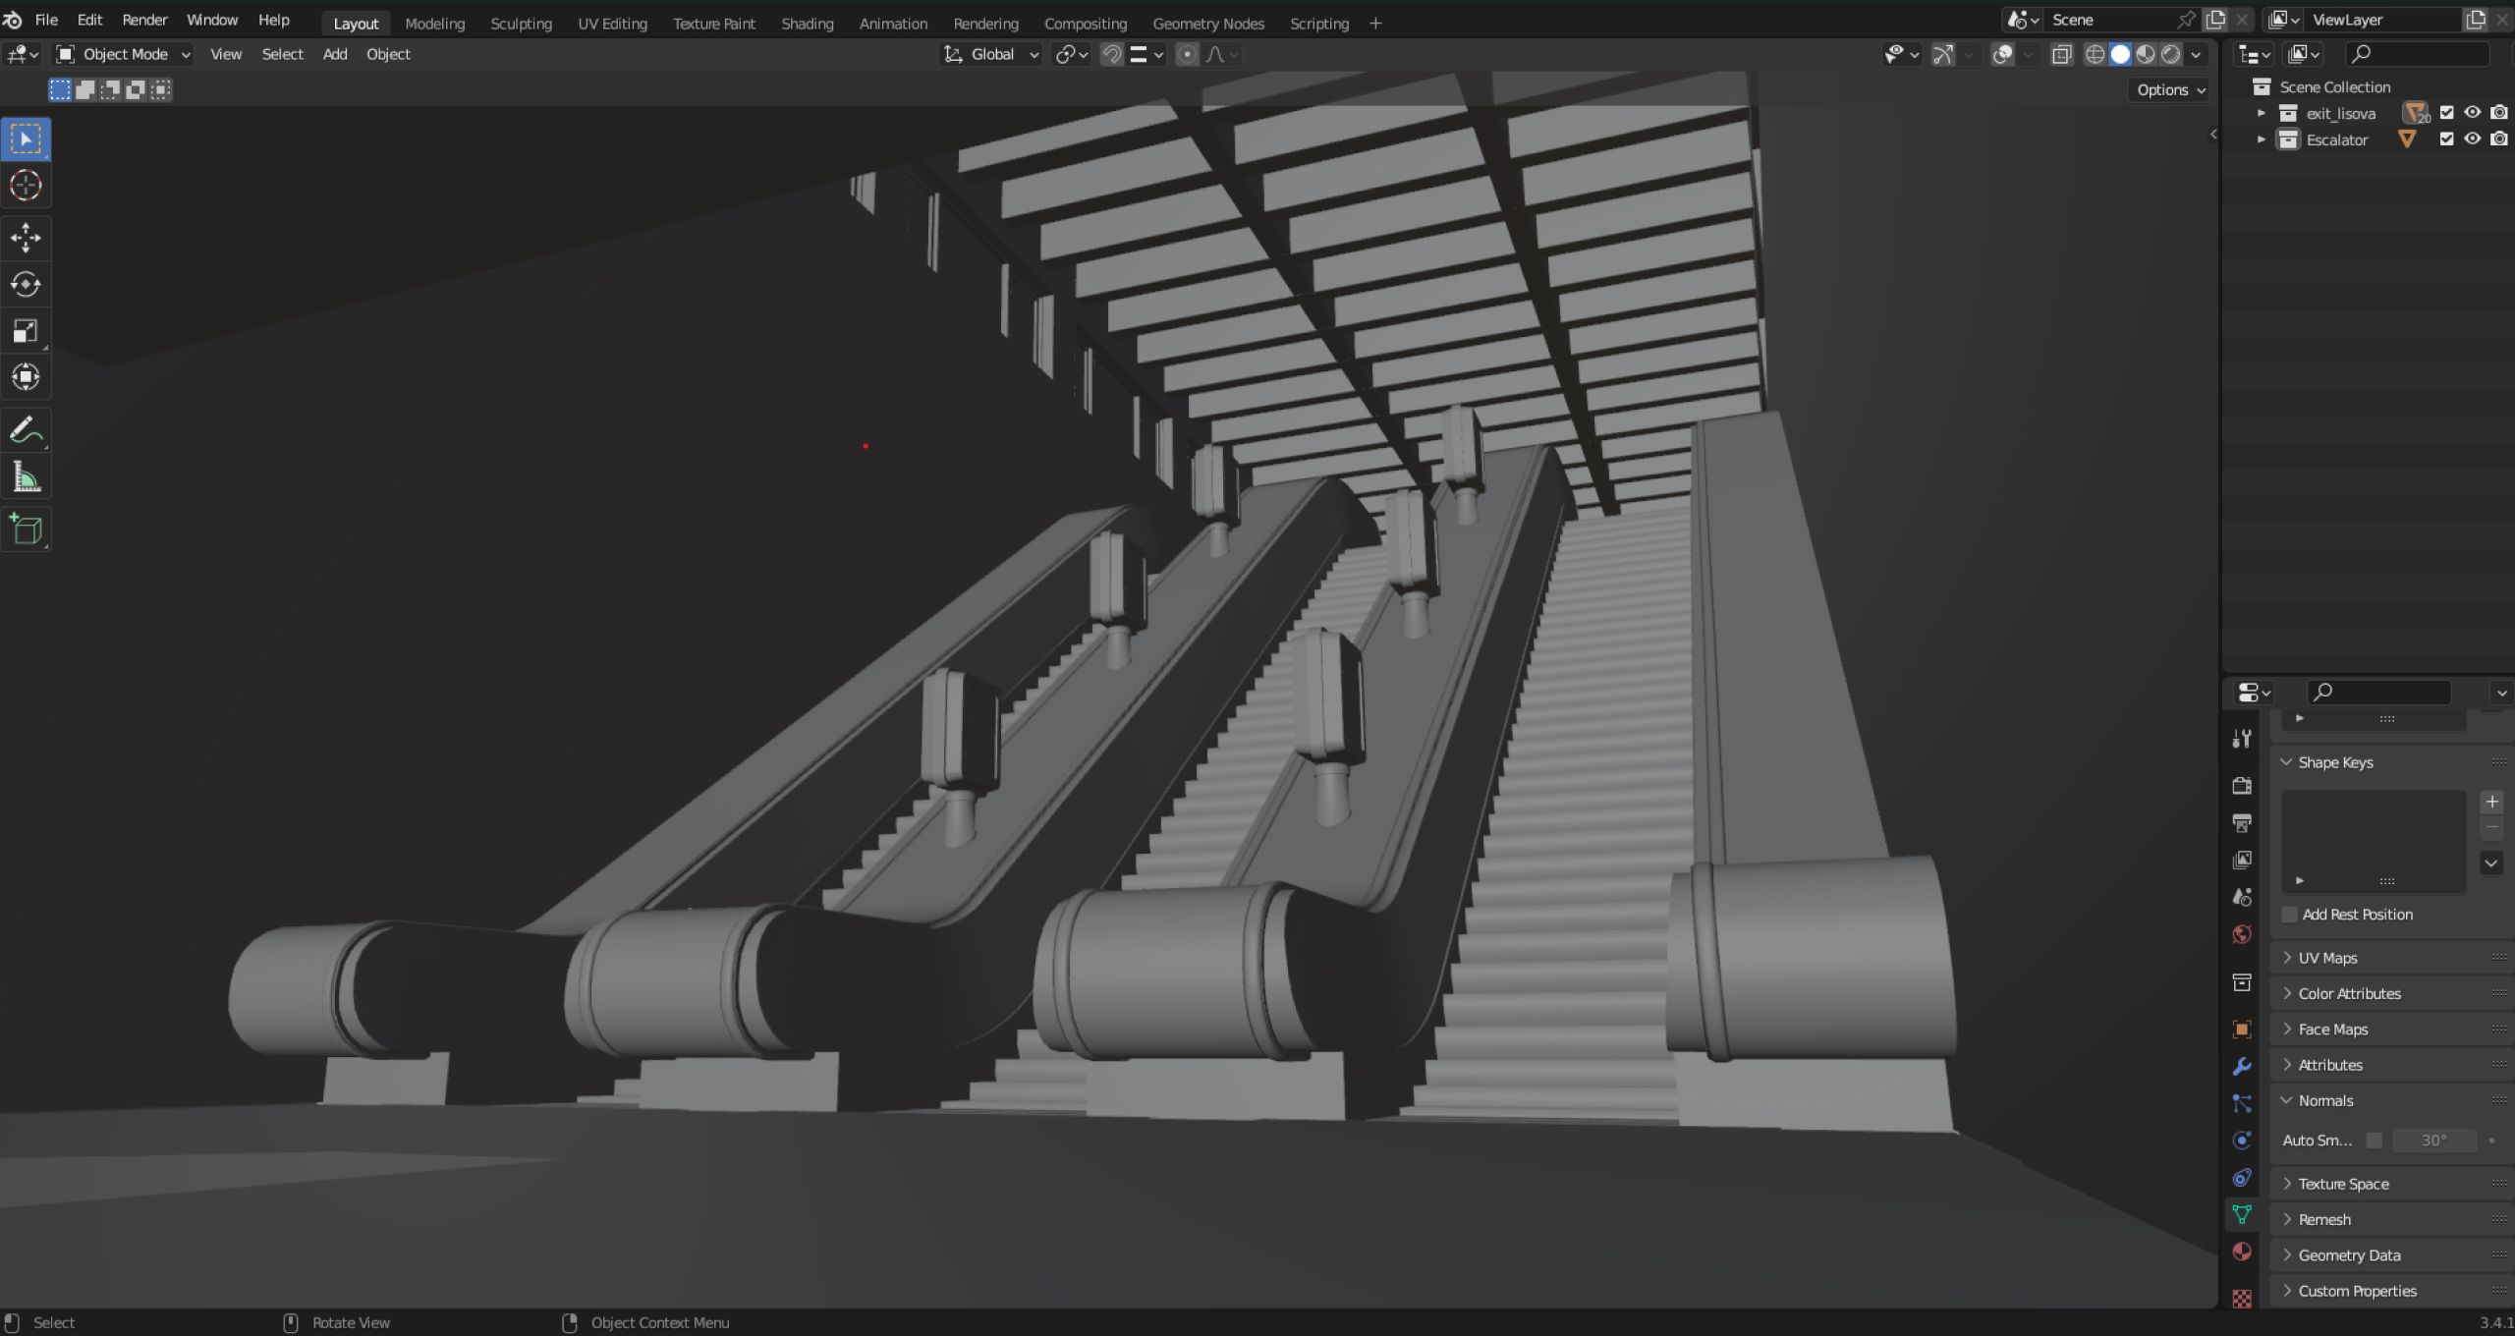This screenshot has width=2515, height=1336.
Task: Expand the exit_lisova collection tree
Action: point(2262,113)
